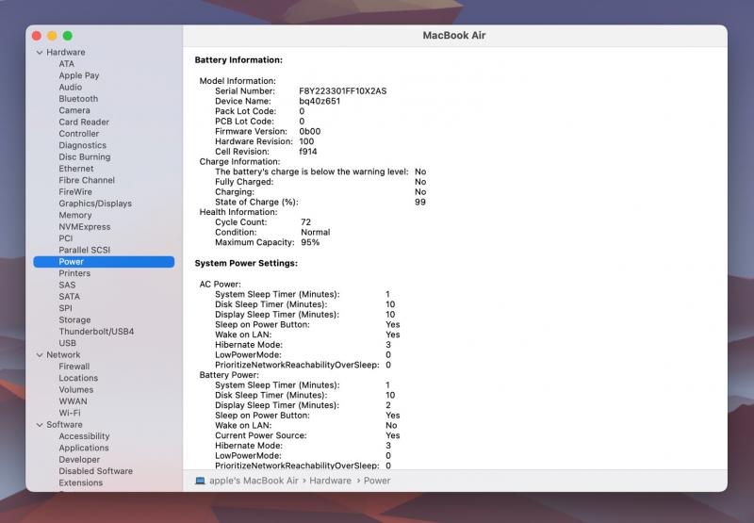Click the Hardware section label
This screenshot has width=754, height=523.
pyautogui.click(x=66, y=53)
